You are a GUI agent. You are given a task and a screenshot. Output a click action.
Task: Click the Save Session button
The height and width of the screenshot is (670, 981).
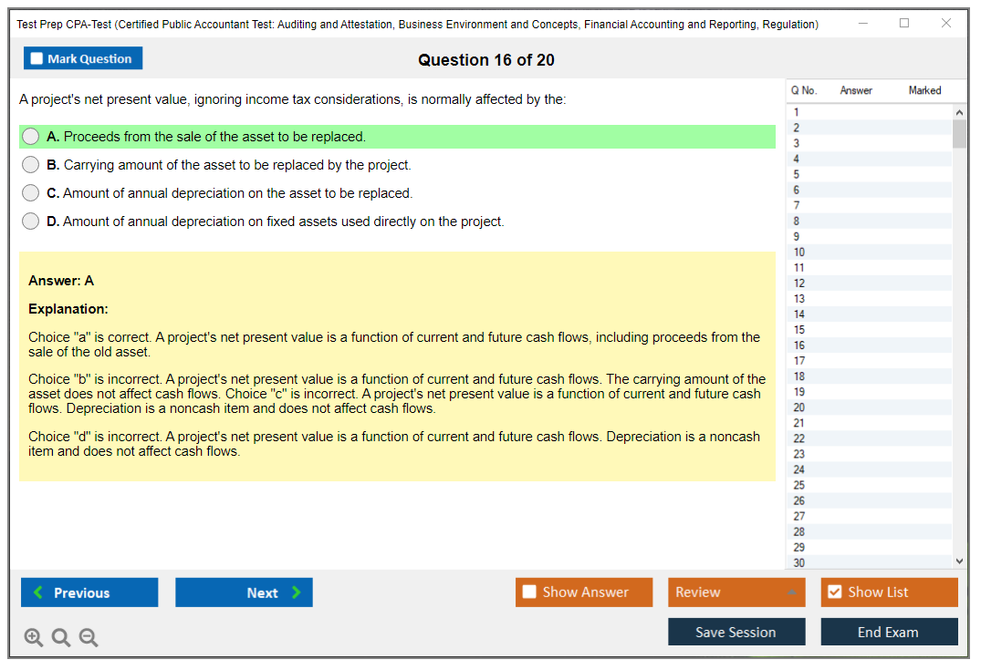point(736,632)
